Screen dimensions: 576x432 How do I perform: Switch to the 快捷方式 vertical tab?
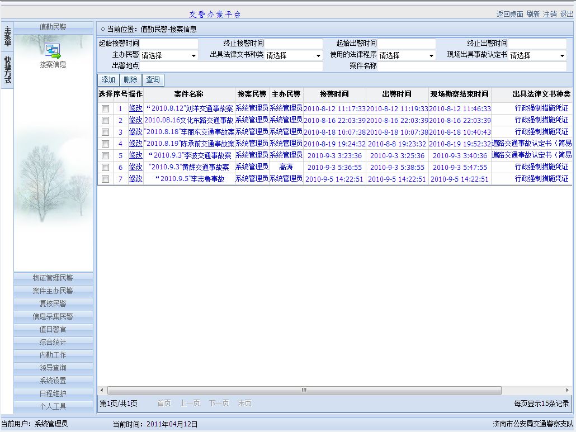(x=7, y=70)
